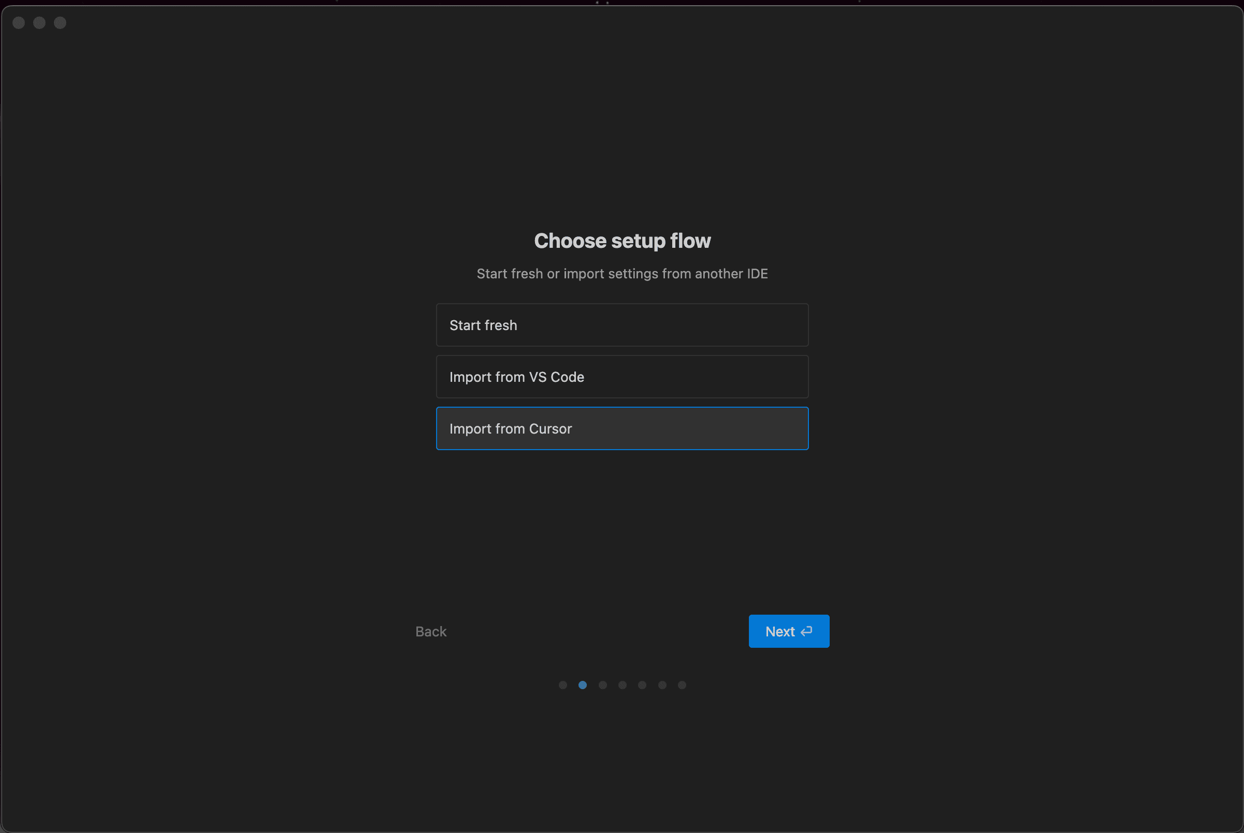Image resolution: width=1244 pixels, height=833 pixels.
Task: Click the Choose setup flow heading
Action: [x=622, y=241]
